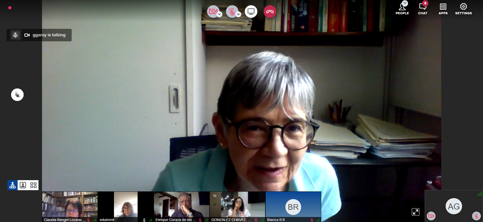Click the BR avatar for Bianca R.R
The height and width of the screenshot is (222, 483).
click(x=293, y=207)
